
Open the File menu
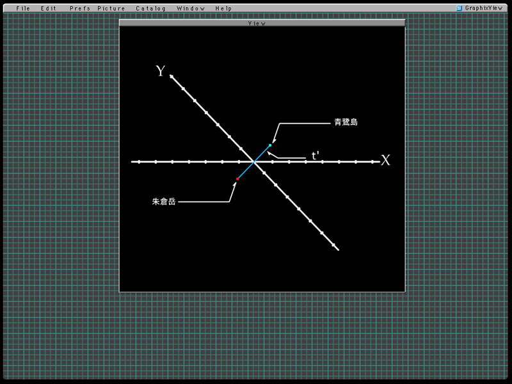pos(23,8)
